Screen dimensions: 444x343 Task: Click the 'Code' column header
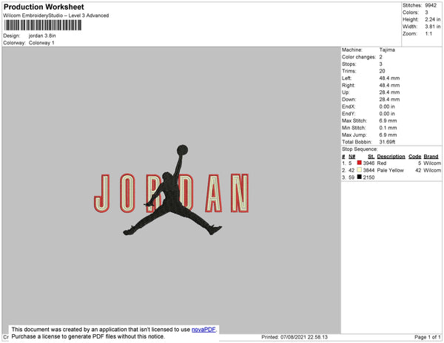(x=415, y=157)
